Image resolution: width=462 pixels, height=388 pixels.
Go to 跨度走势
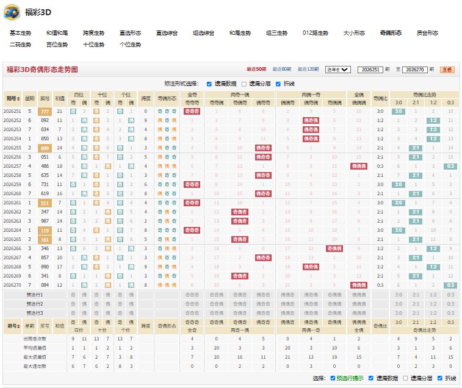coord(93,33)
